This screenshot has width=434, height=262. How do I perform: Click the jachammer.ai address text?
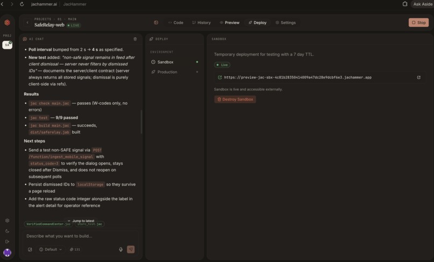44,4
